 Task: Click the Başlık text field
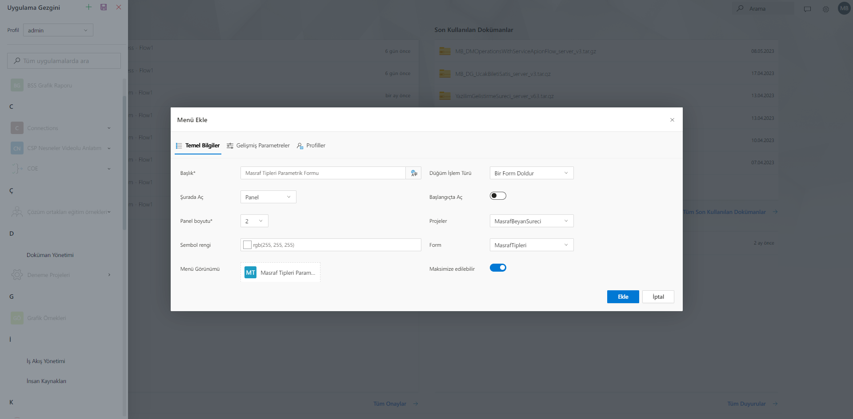pos(323,173)
